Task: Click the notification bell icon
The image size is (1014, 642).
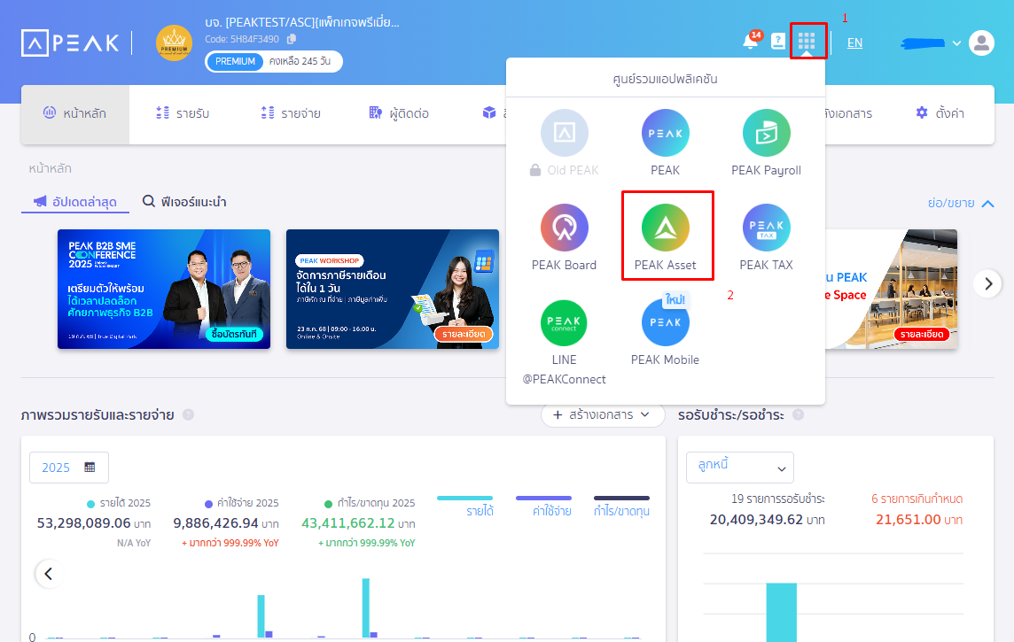Action: (750, 42)
